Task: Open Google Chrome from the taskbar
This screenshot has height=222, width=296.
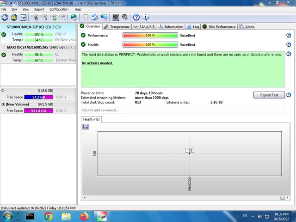Action: [x=49, y=216]
